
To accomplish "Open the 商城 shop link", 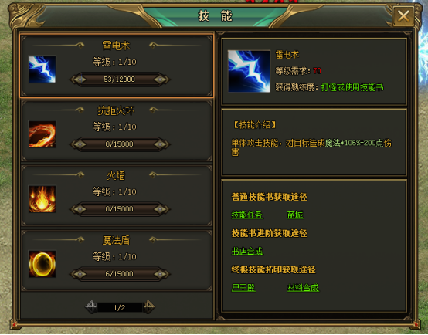I will pyautogui.click(x=295, y=215).
